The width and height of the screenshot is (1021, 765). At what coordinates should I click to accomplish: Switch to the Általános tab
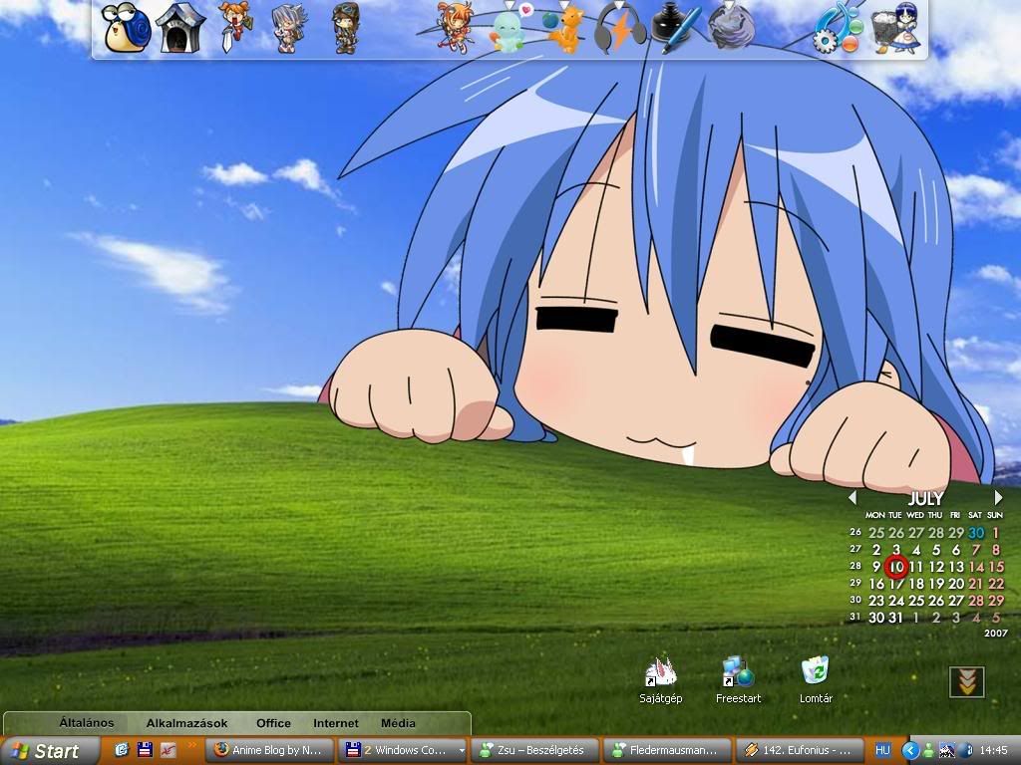pyautogui.click(x=87, y=723)
